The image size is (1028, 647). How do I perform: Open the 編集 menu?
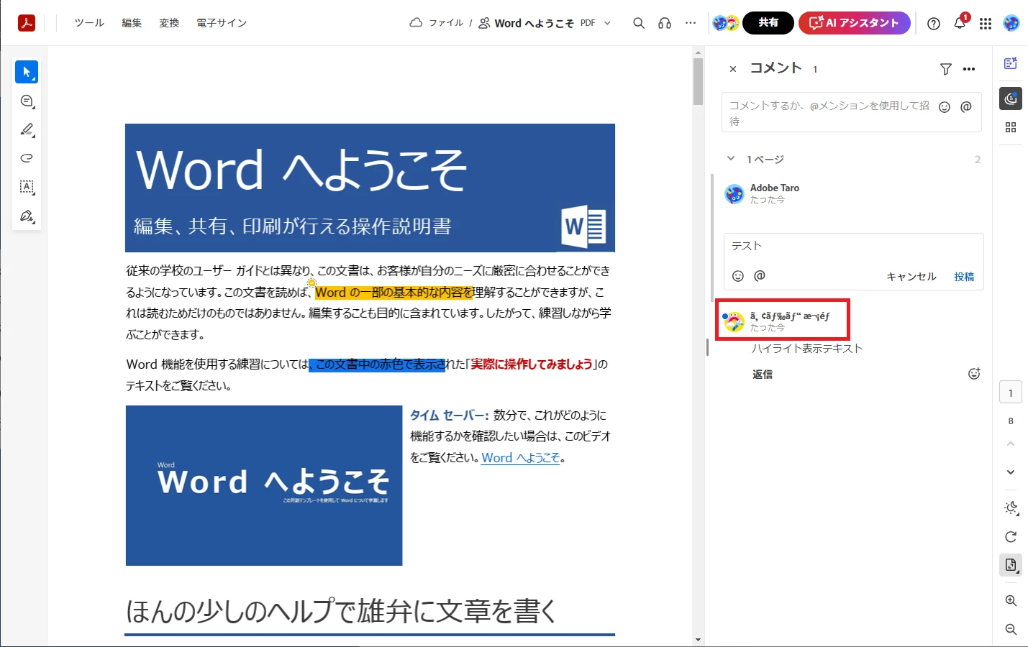132,23
